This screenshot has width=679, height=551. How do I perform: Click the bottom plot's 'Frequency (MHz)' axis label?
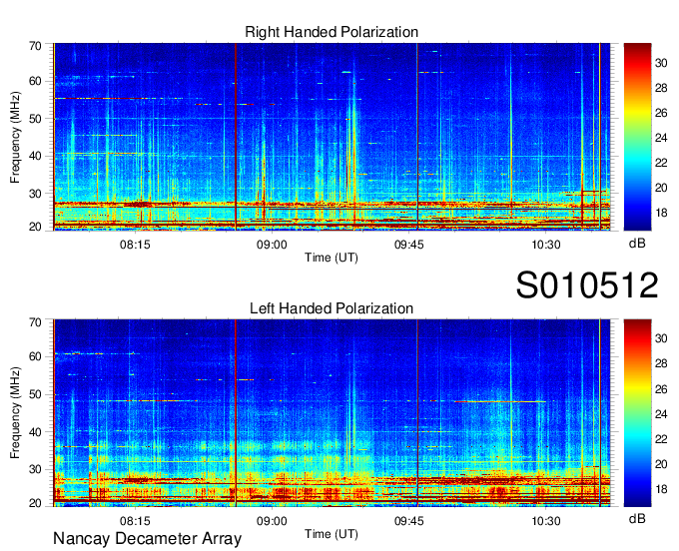point(15,413)
